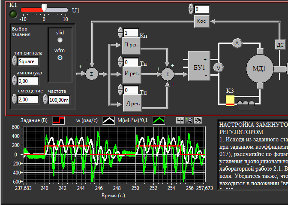Click the П рег. regulator block
This screenshot has width=288, height=205.
click(x=131, y=45)
